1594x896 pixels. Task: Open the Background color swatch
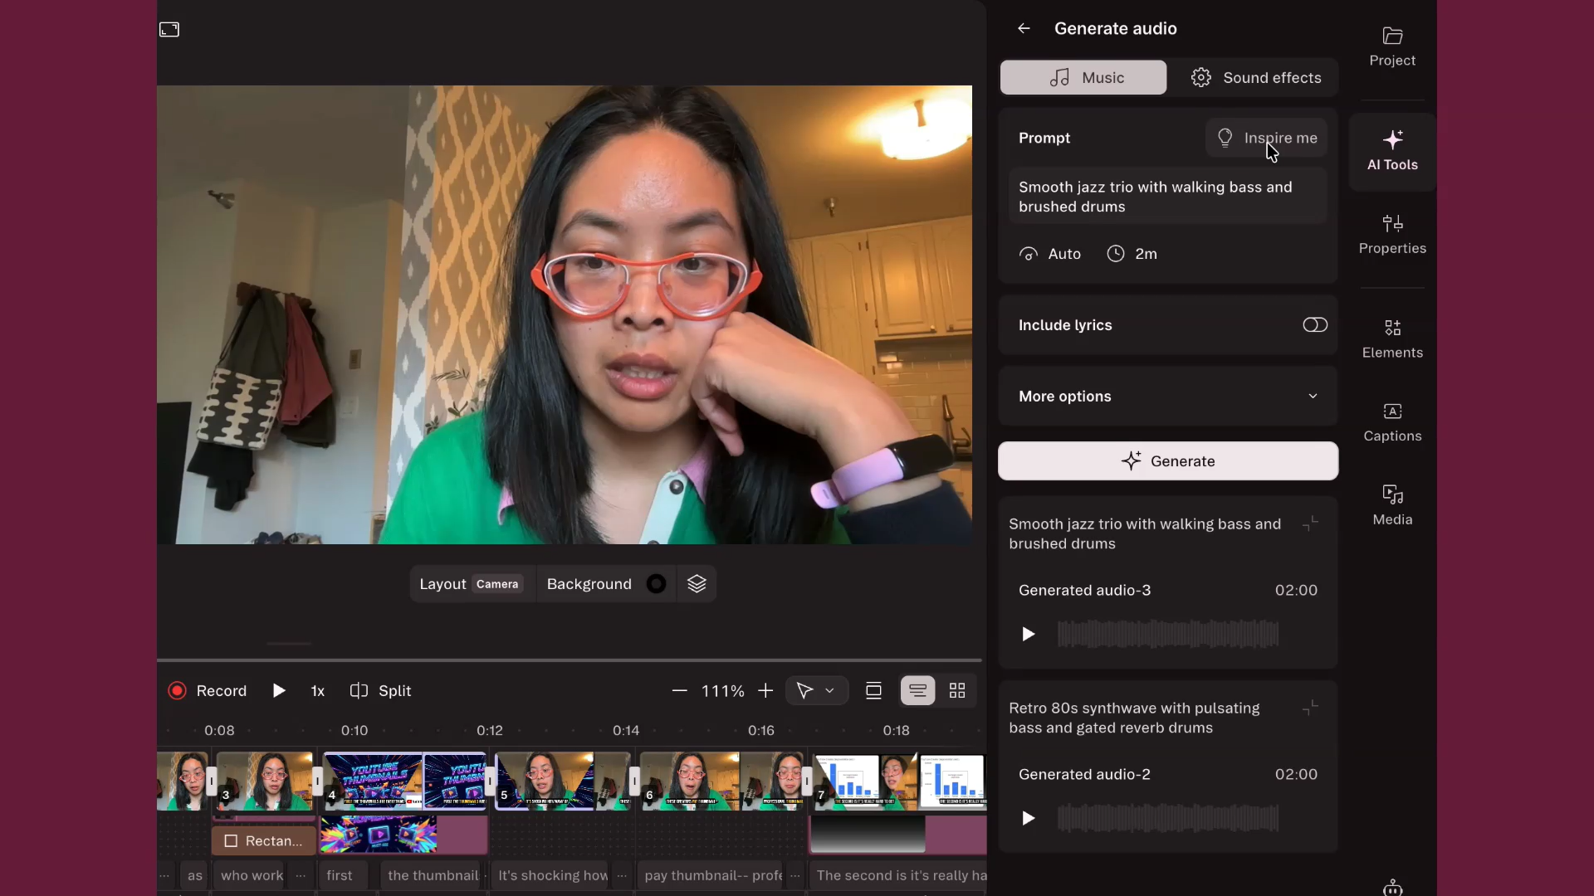tap(656, 584)
